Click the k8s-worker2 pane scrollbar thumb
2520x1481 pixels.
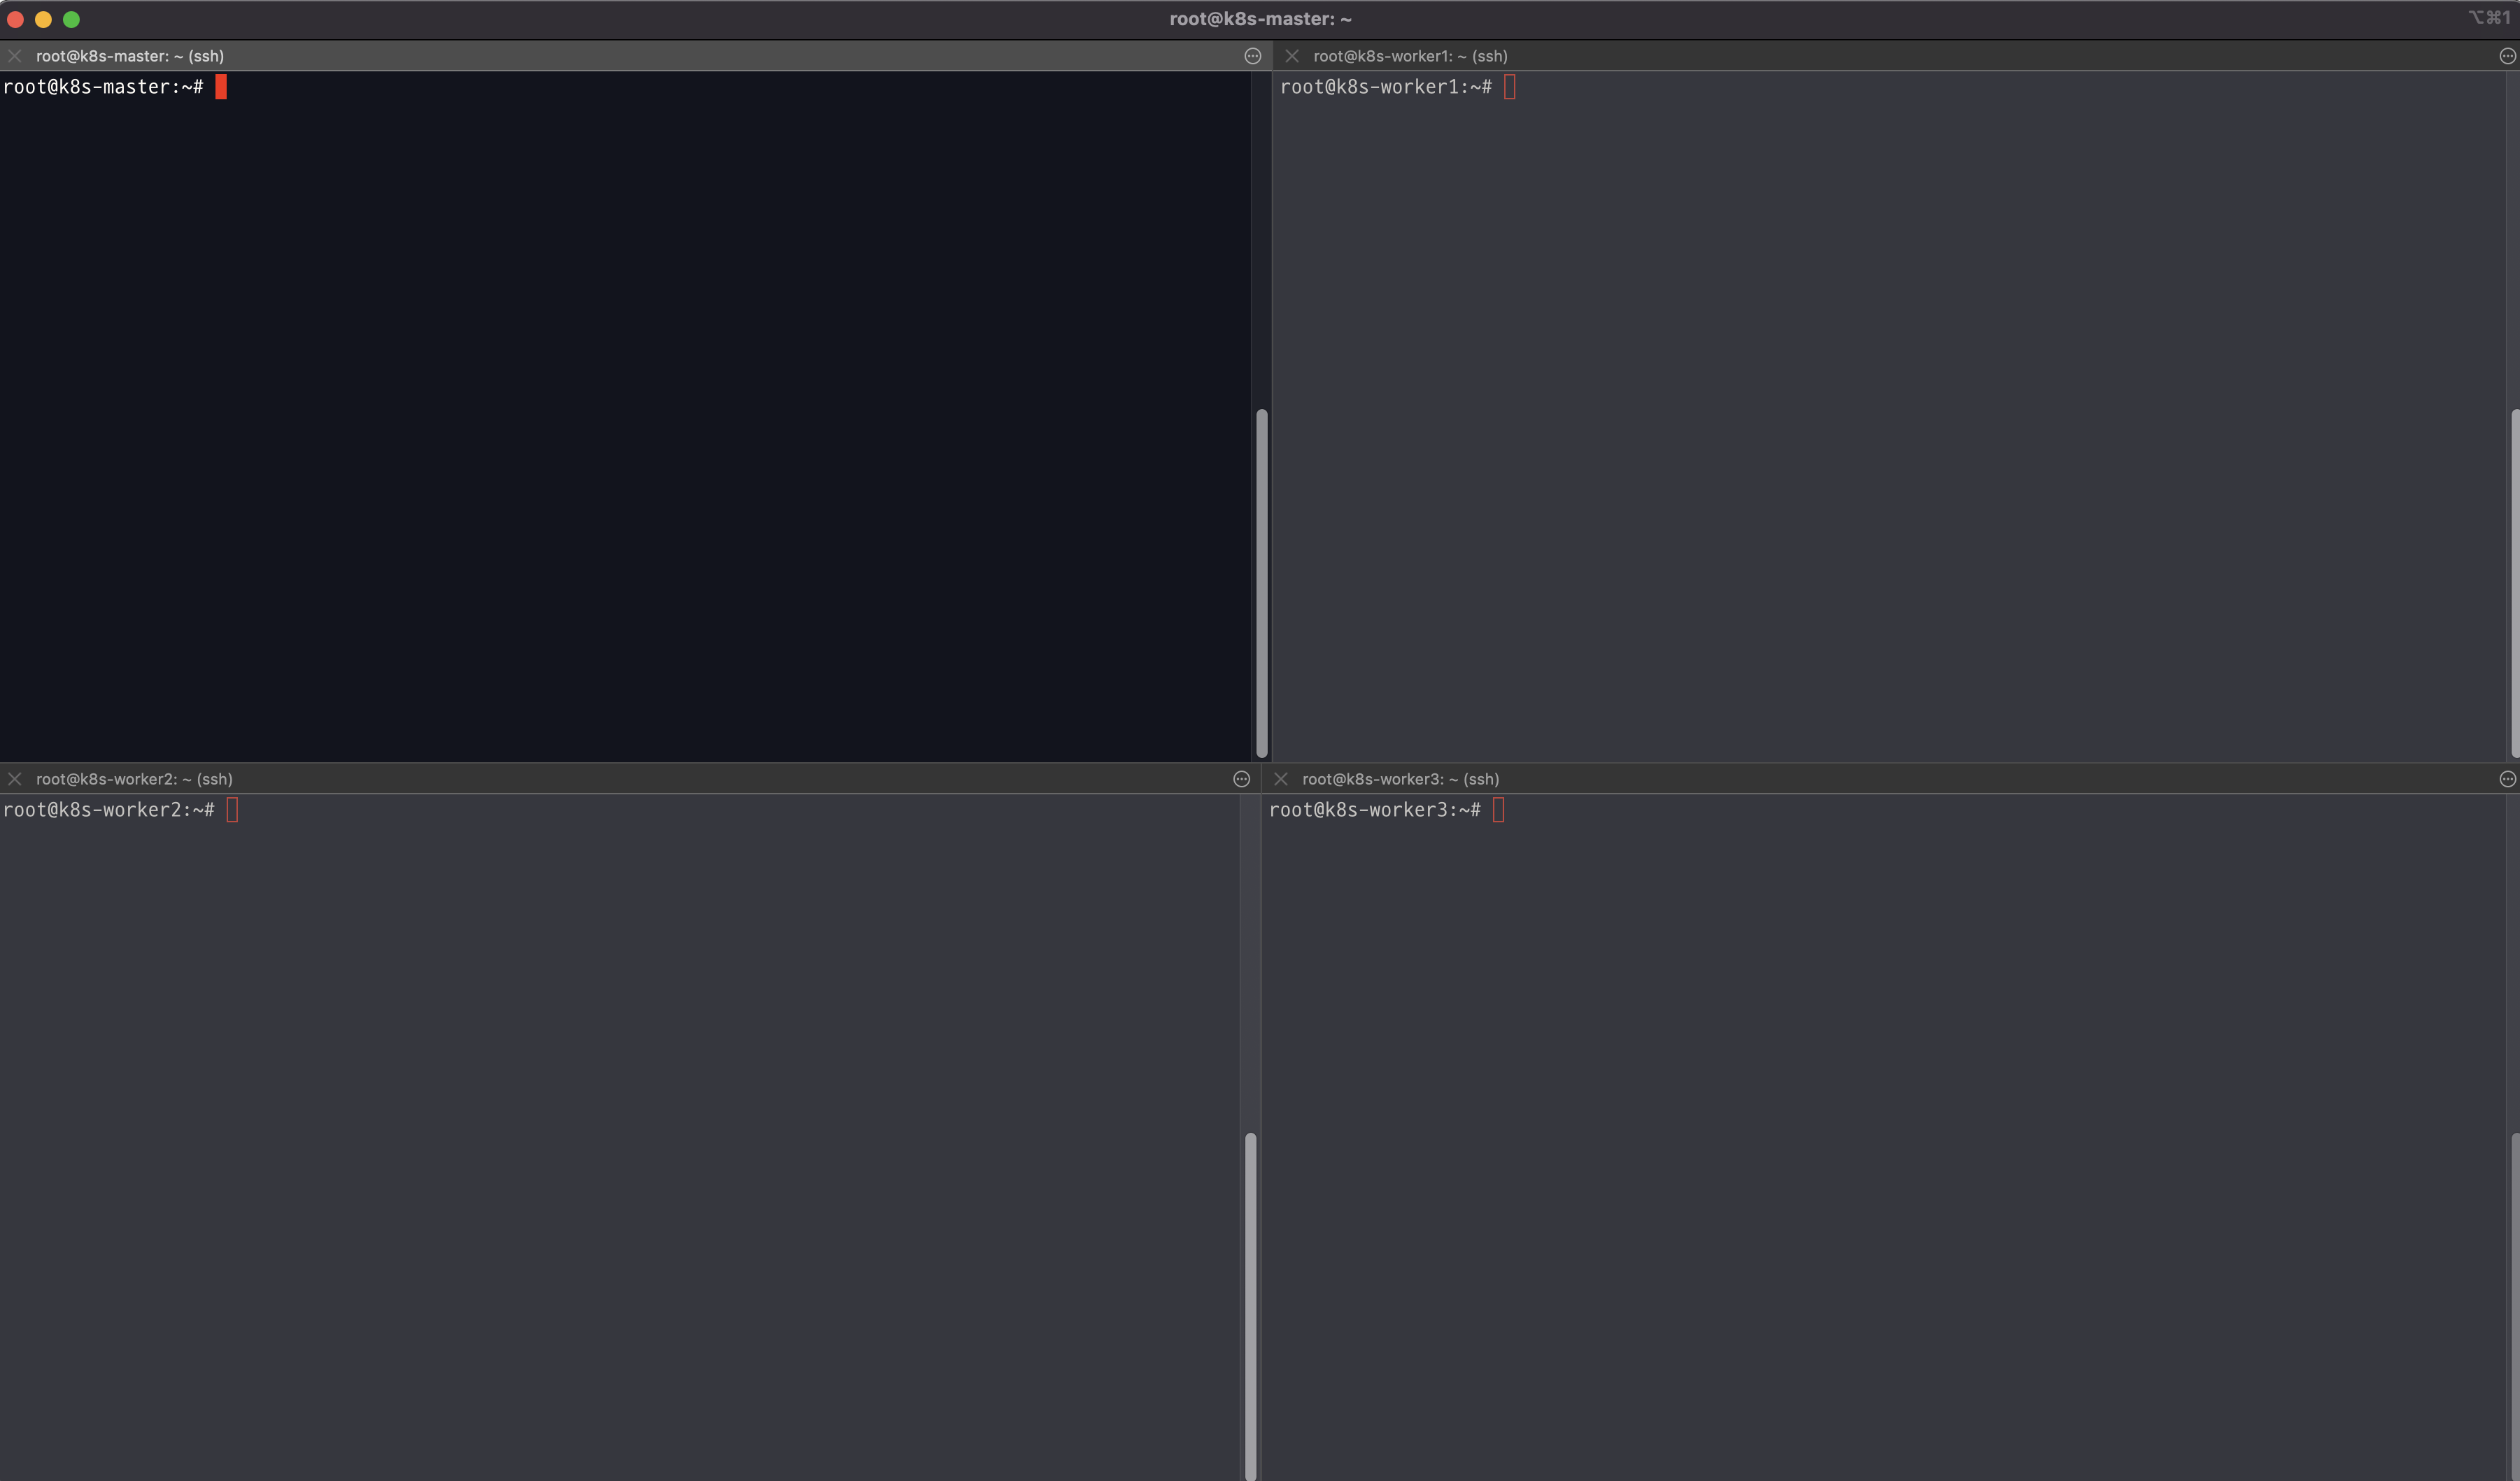tap(1250, 1303)
